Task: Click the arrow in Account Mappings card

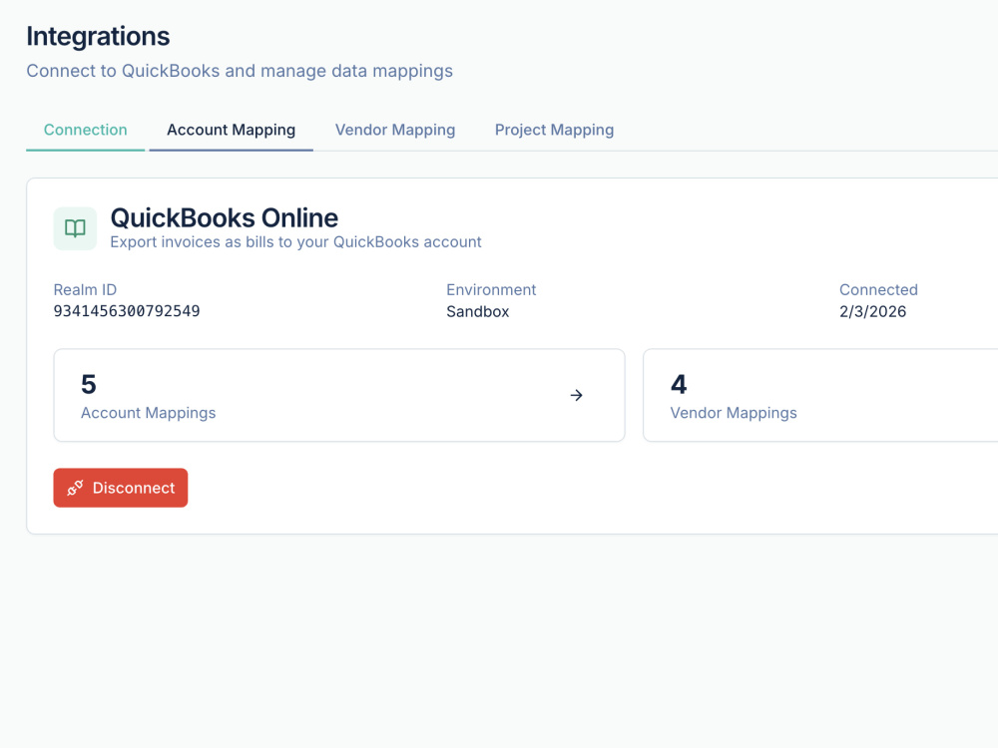Action: pyautogui.click(x=577, y=396)
